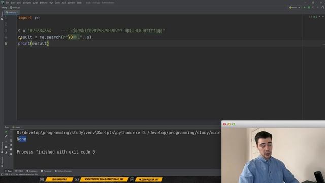Clear console output with the trash icon
Screen dimensions: 325x183
[11, 154]
